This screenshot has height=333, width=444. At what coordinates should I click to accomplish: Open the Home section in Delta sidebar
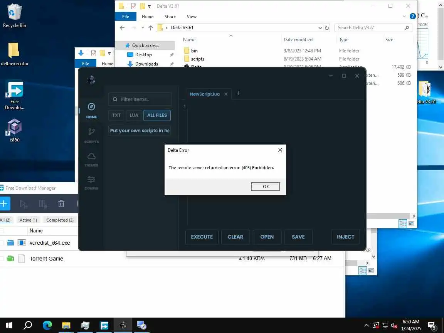[91, 111]
